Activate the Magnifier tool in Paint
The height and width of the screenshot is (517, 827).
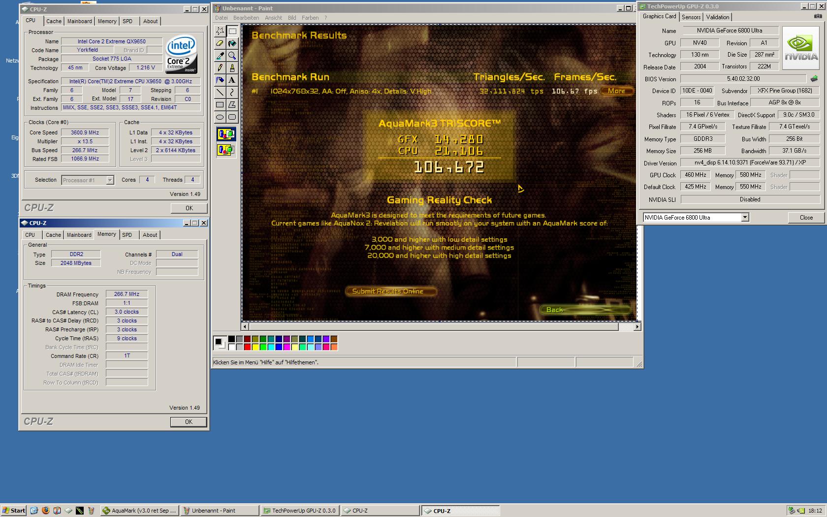[232, 56]
